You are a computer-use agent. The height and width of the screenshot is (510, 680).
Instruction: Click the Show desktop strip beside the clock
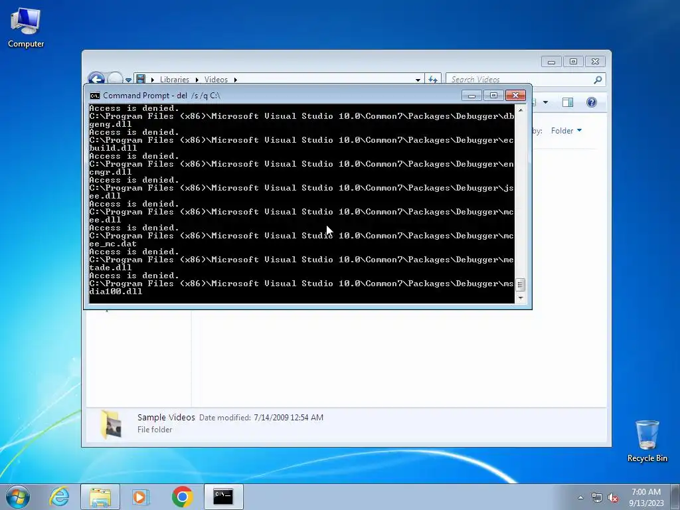[x=675, y=497]
